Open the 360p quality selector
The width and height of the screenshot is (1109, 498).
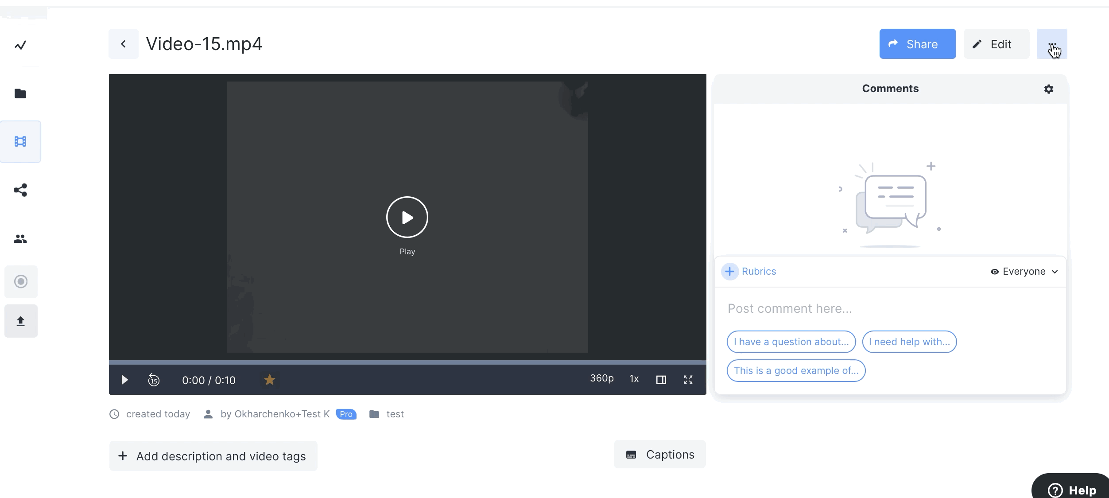601,378
